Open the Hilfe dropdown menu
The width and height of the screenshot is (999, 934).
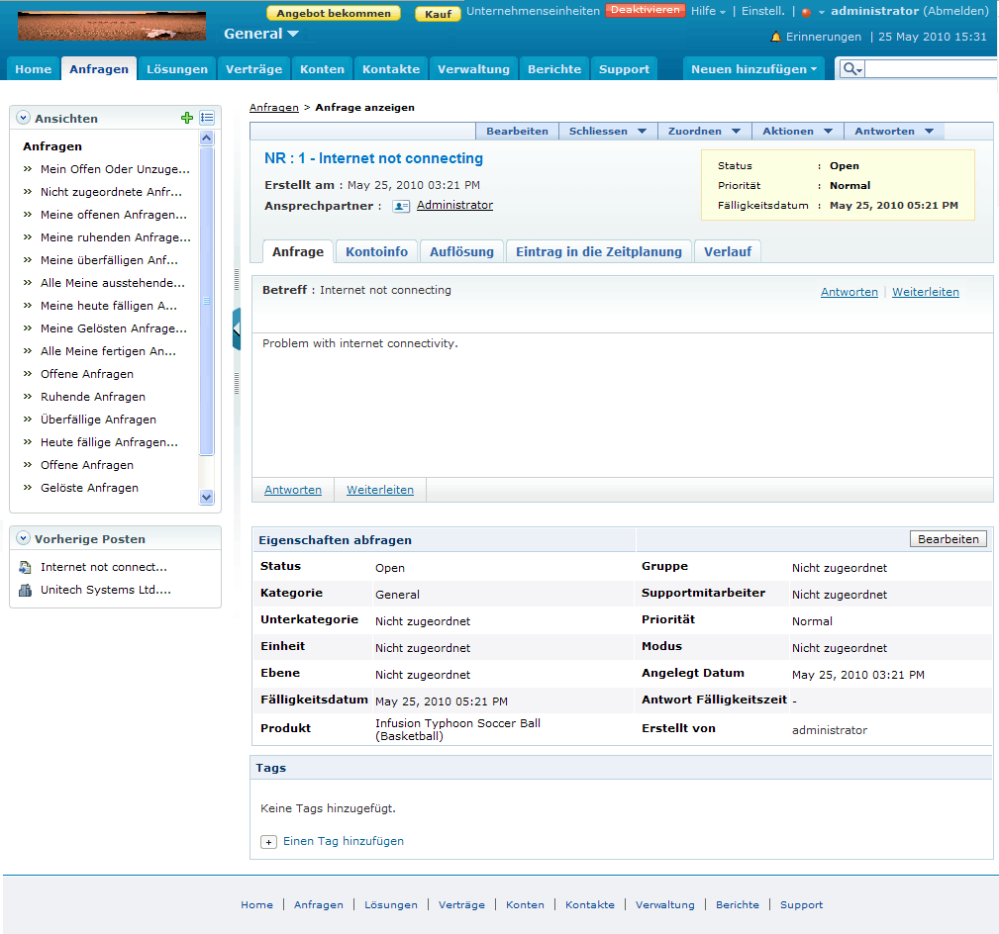click(x=708, y=11)
